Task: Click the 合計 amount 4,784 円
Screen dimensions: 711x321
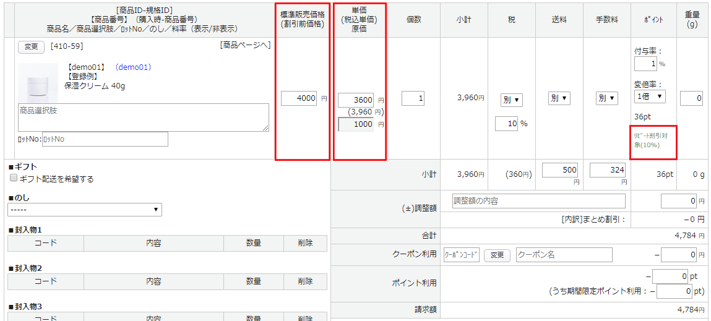Action: [x=690, y=236]
